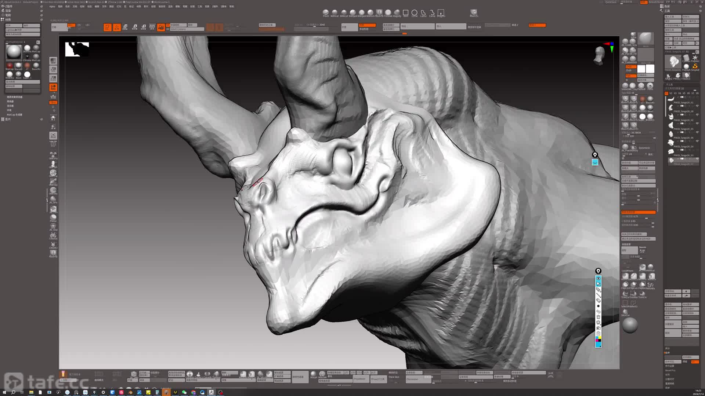This screenshot has width=705, height=396.
Task: Choose the Circle selection stroke
Action: coord(415,13)
